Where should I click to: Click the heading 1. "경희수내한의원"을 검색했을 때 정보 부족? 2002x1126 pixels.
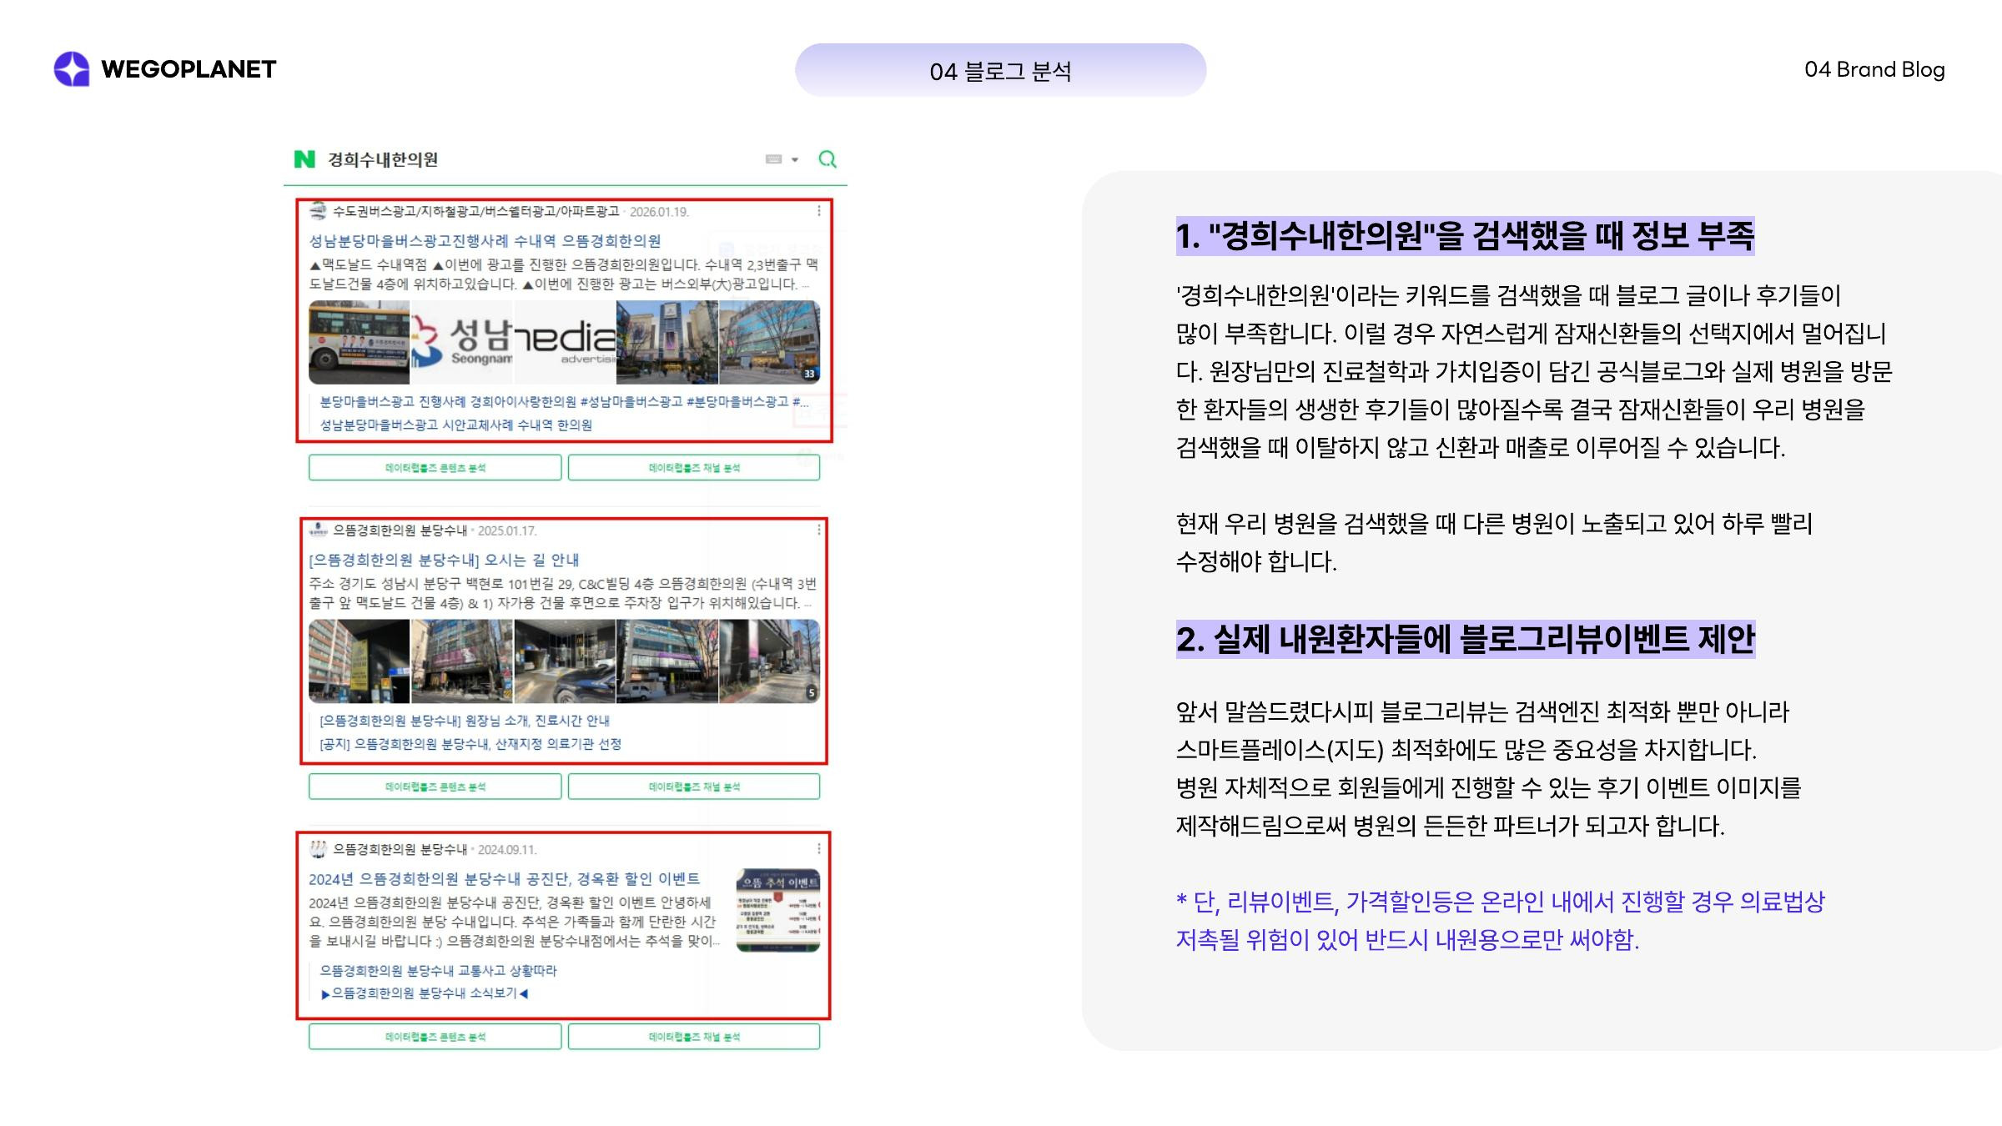tap(1466, 236)
